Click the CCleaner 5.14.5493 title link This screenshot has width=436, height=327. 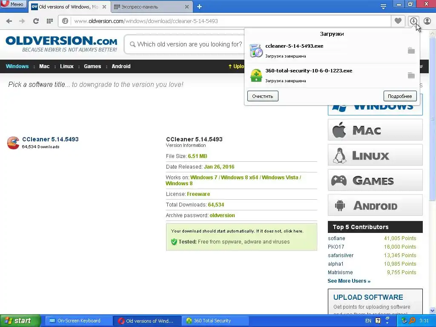50,139
